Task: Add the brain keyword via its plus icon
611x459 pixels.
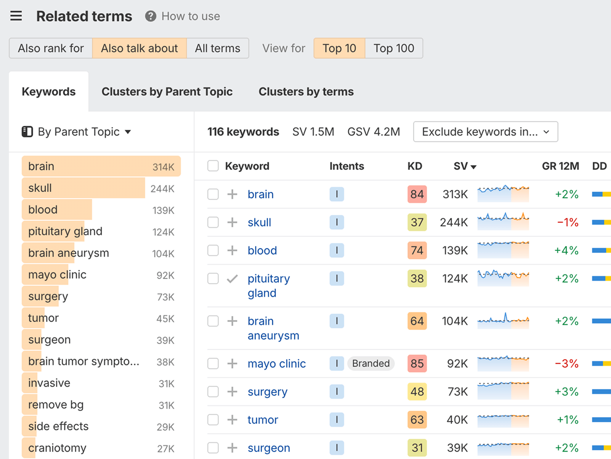Action: (x=232, y=194)
